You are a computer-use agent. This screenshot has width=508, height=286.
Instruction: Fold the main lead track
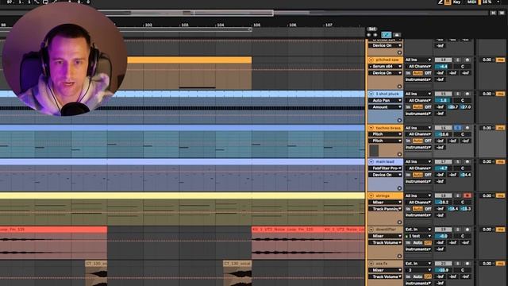[x=371, y=162]
